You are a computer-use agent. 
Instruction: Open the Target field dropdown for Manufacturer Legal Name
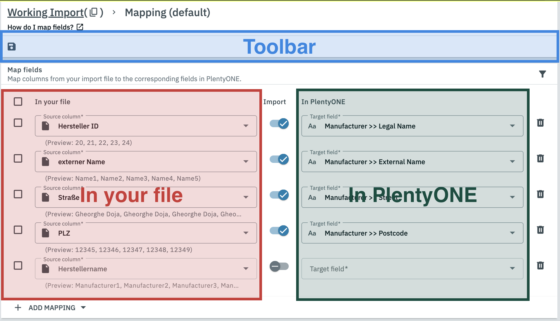point(512,126)
